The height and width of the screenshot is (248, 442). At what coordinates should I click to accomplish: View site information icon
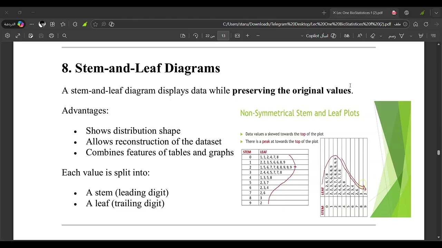coord(405,24)
